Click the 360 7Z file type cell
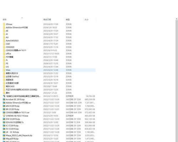Screen dimensions: 178x142 click(x=73, y=122)
